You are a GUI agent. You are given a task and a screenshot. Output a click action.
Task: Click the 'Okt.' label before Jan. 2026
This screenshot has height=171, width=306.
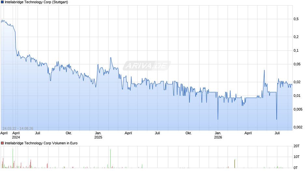188,133
